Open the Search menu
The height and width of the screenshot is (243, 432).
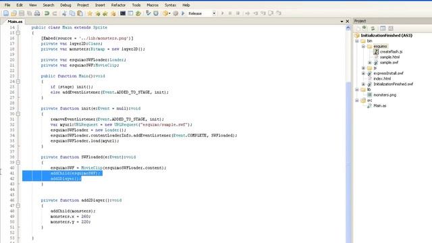49,5
